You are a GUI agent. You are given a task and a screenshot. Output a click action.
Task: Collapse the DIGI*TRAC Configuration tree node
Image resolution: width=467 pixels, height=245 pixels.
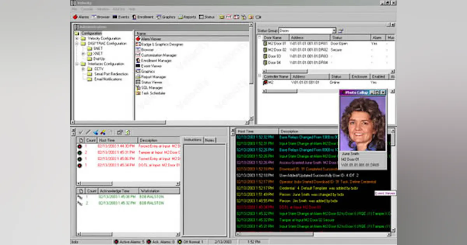pos(77,44)
